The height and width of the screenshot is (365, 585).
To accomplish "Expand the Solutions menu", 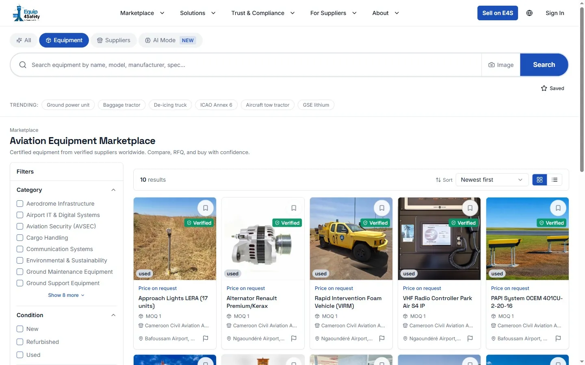I will click(x=198, y=13).
